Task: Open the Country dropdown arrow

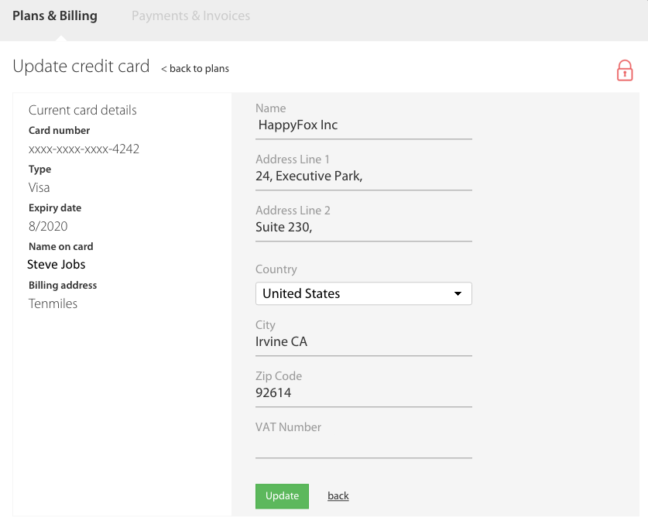Action: [x=458, y=294]
